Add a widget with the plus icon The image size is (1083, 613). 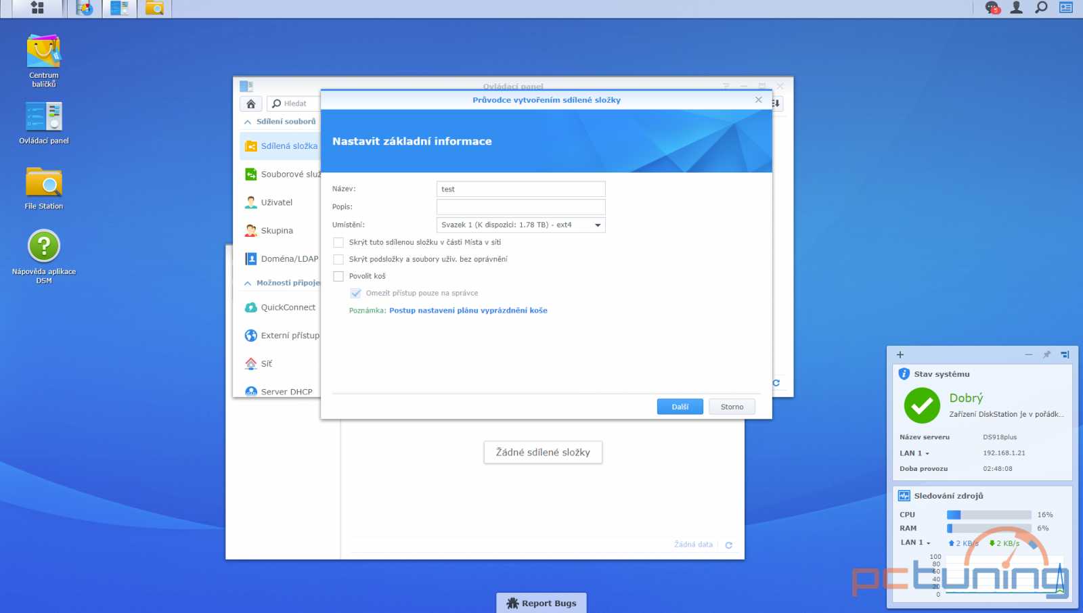pyautogui.click(x=900, y=355)
